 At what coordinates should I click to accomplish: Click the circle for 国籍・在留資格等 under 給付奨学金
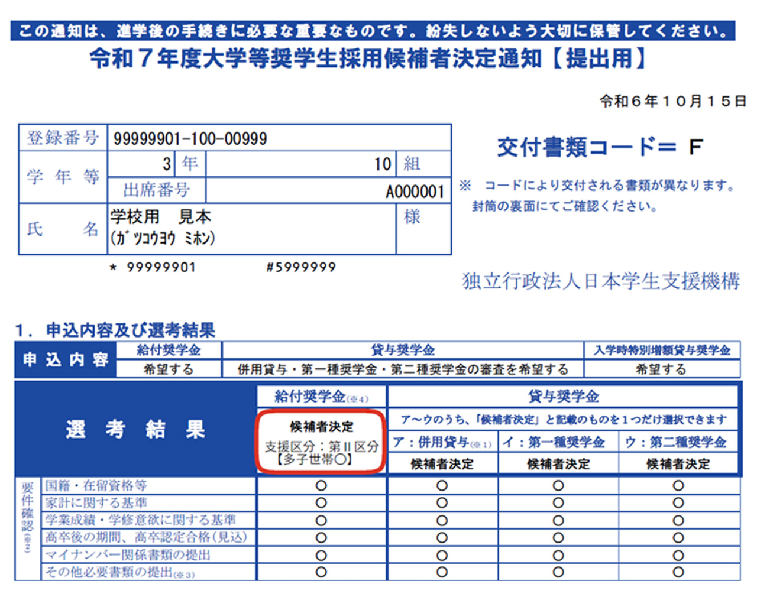321,486
